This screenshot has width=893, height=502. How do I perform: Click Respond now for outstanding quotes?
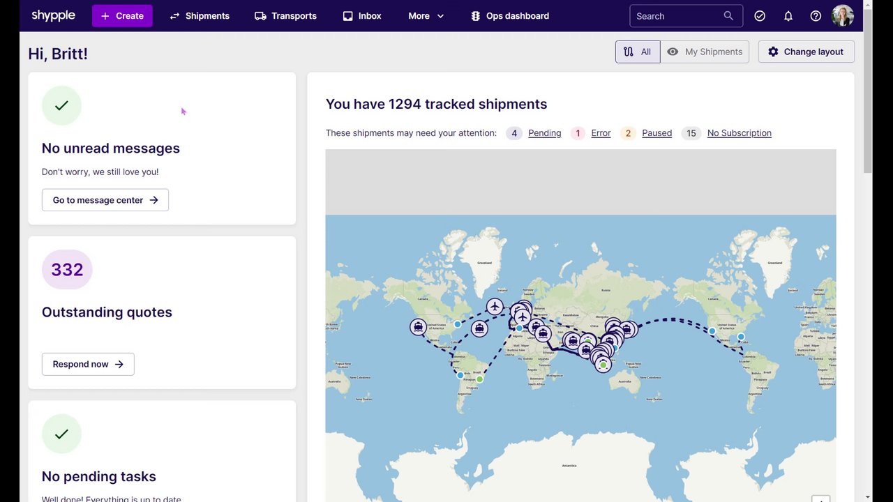(x=88, y=364)
